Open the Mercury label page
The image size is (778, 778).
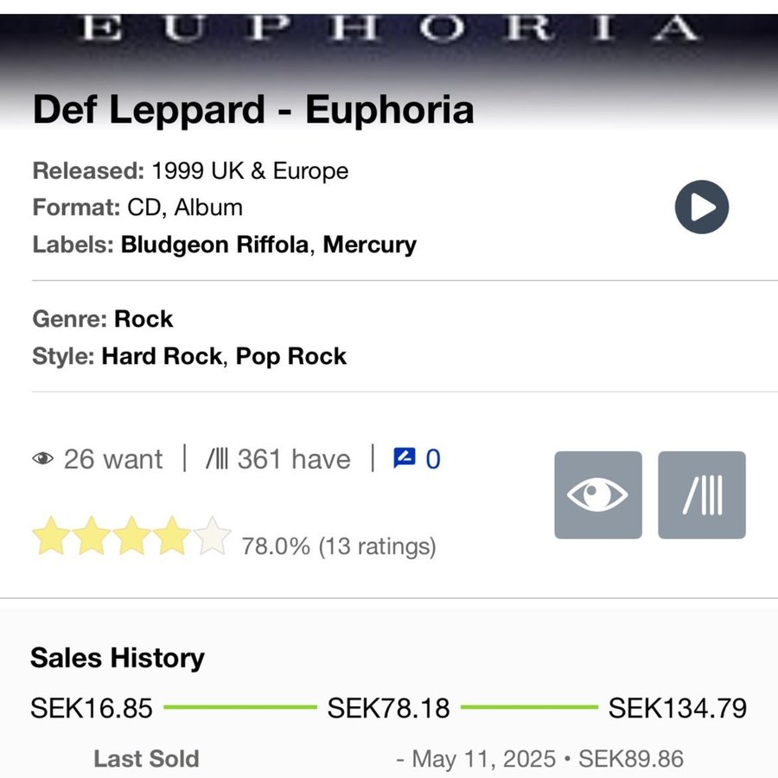tap(370, 245)
